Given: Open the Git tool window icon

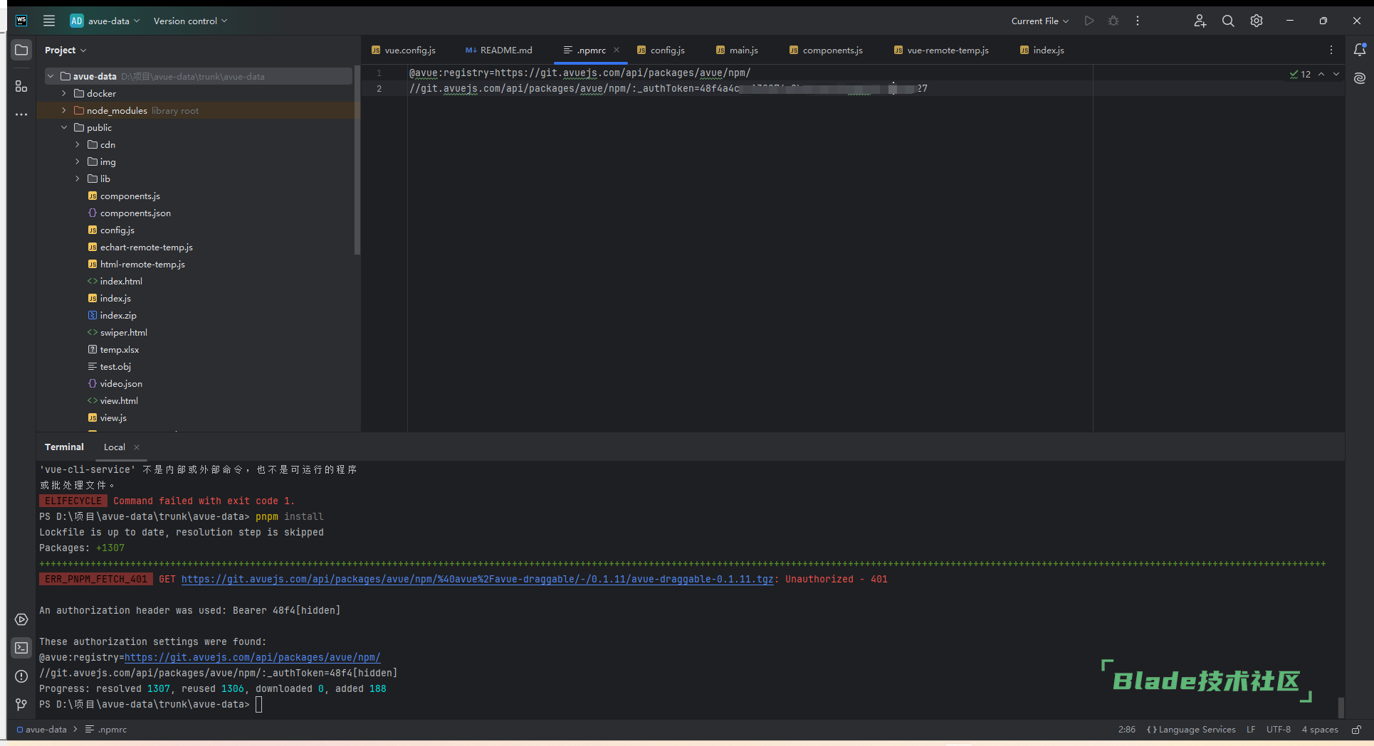Looking at the screenshot, I should (21, 704).
